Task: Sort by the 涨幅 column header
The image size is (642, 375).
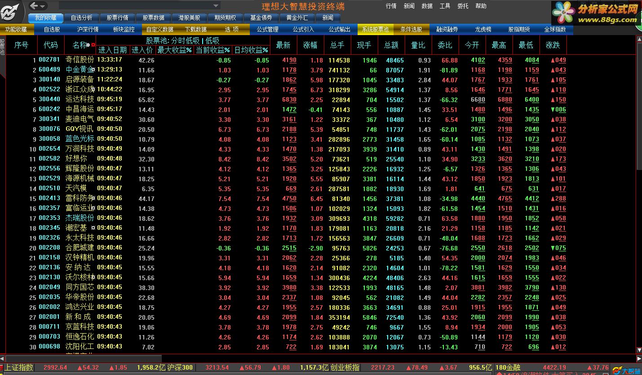Action: point(310,45)
